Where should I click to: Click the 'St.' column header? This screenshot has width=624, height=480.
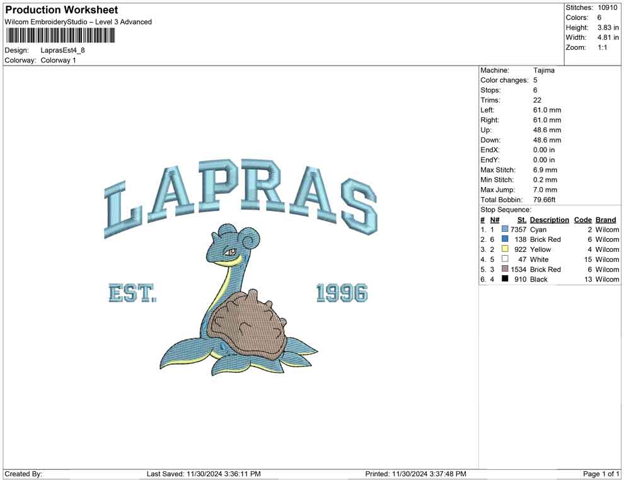pos(522,219)
